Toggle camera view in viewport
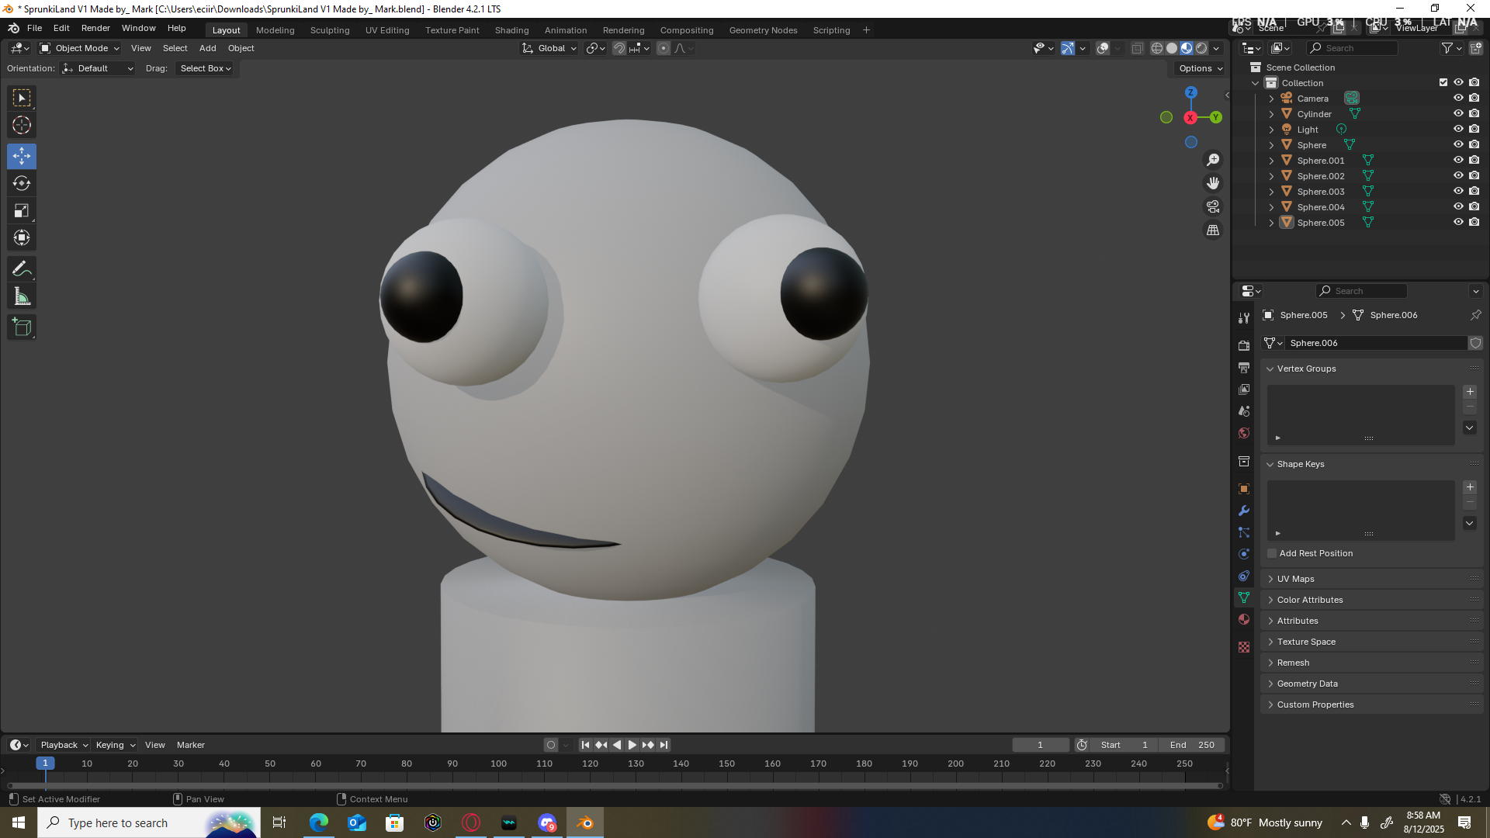Viewport: 1490px width, 838px height. 1213,207
